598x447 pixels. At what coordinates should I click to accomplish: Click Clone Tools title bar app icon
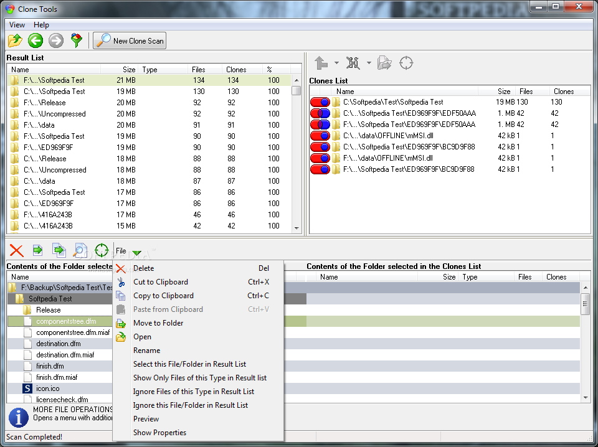(10, 9)
